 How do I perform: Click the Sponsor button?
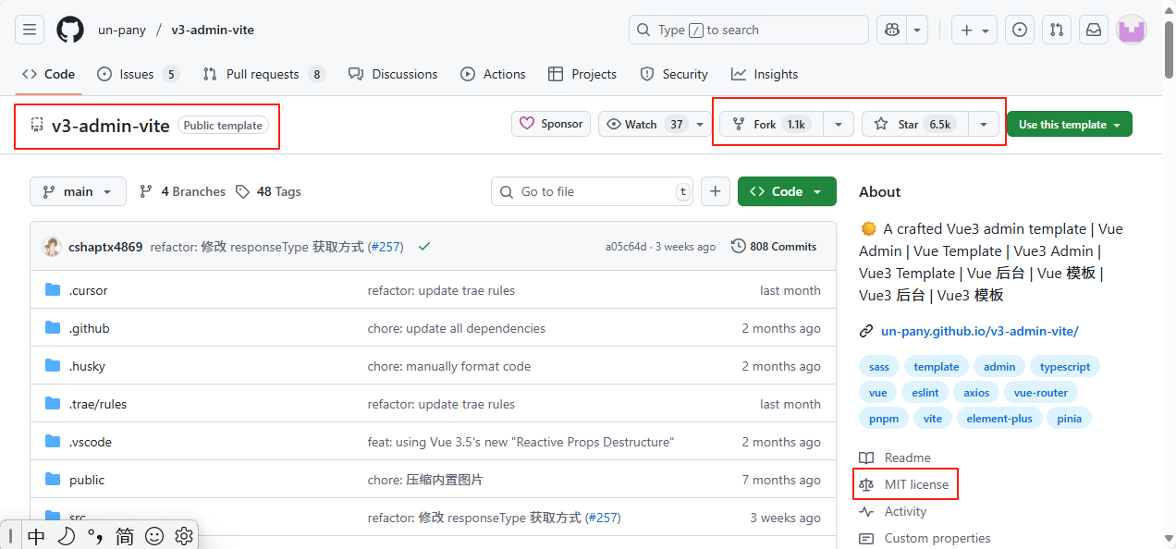(551, 124)
